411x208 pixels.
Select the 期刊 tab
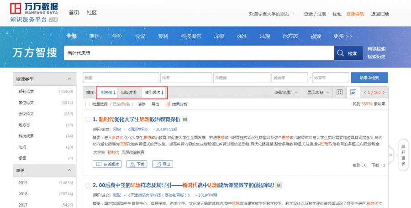(x=95, y=36)
